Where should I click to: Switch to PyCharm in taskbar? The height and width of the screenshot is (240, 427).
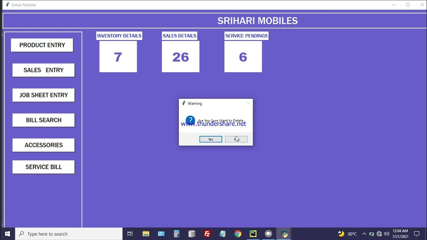click(253, 234)
